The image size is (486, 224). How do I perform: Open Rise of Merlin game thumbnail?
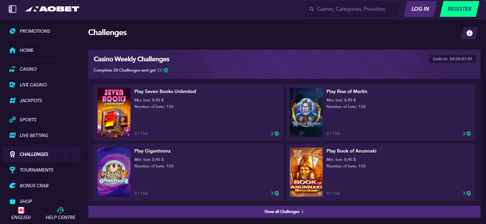click(306, 112)
